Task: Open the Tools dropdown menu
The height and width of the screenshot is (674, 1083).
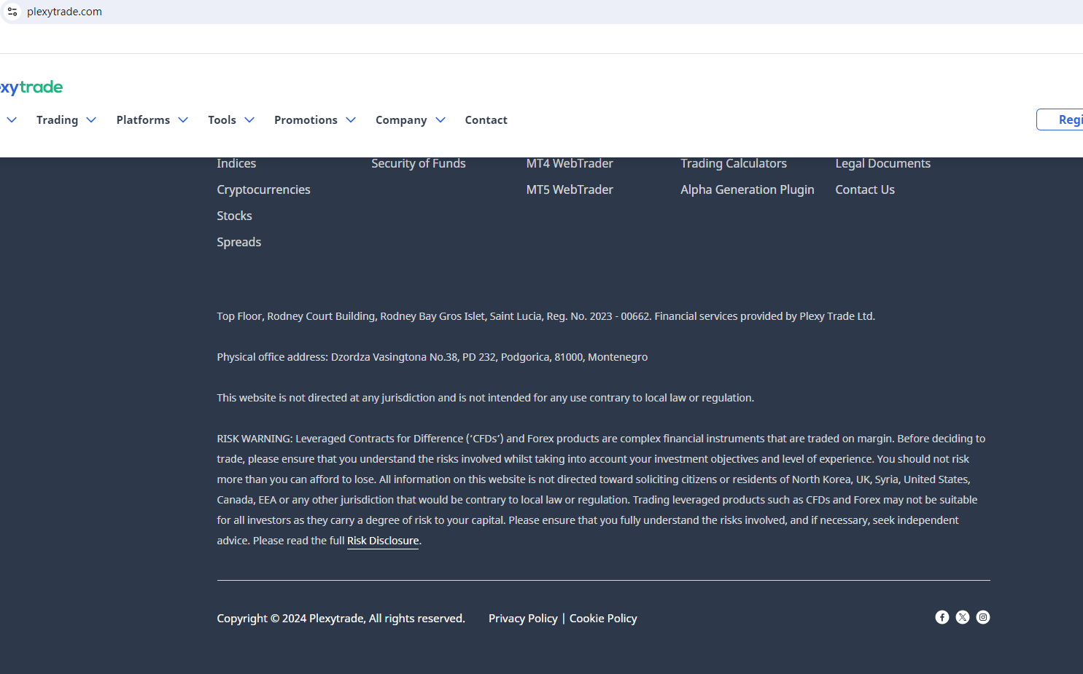Action: pos(231,120)
